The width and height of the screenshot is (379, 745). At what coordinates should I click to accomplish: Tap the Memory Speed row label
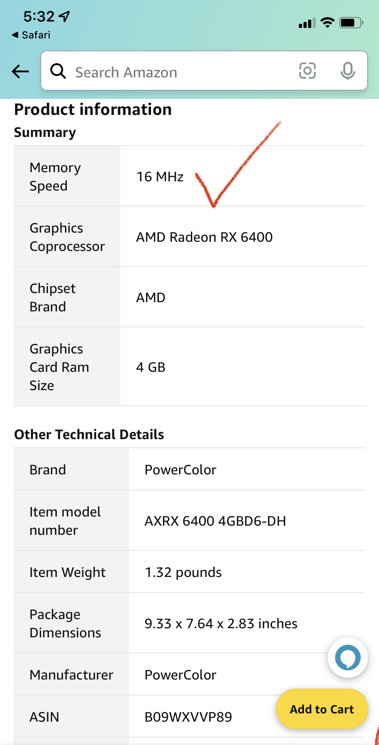55,176
